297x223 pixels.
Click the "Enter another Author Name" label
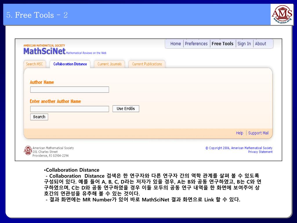click(55, 101)
